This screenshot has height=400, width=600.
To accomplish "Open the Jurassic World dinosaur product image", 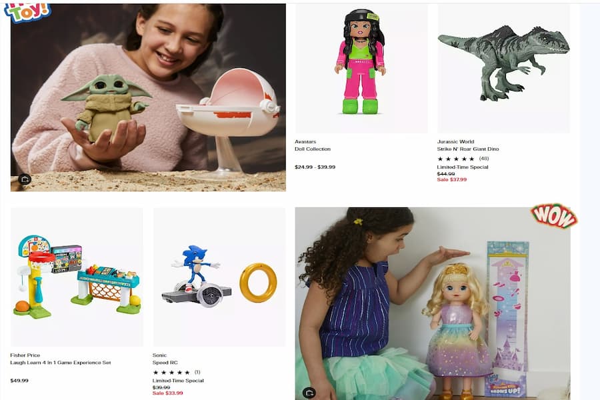I will (x=503, y=69).
